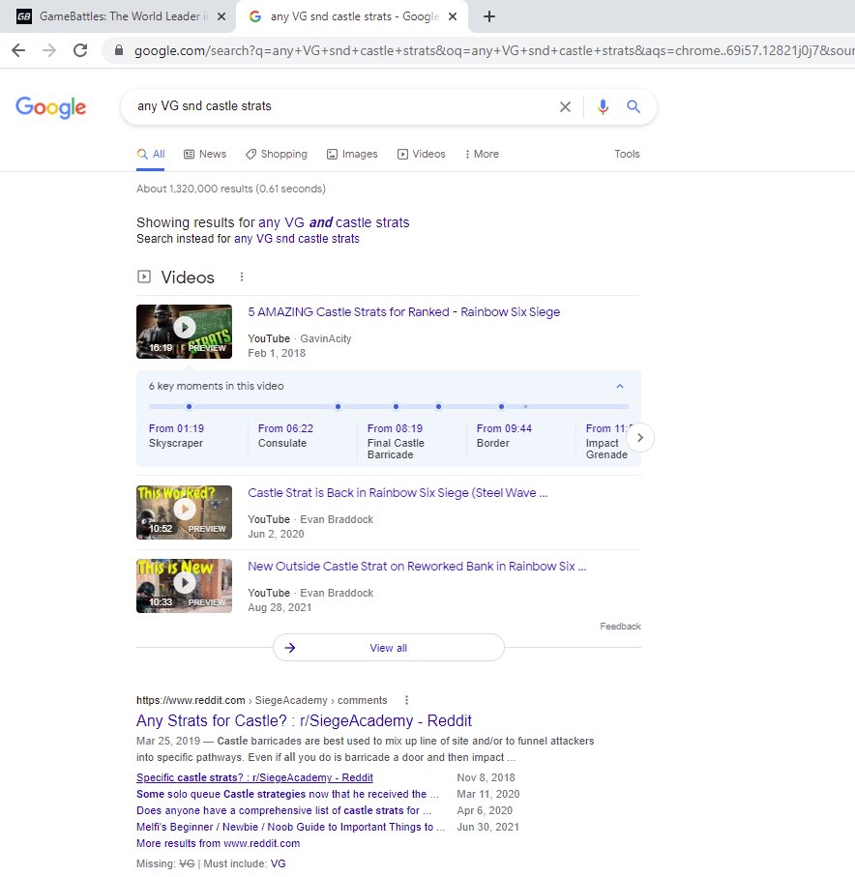Click View all videos button
Image resolution: width=855 pixels, height=877 pixels.
pyautogui.click(x=389, y=648)
